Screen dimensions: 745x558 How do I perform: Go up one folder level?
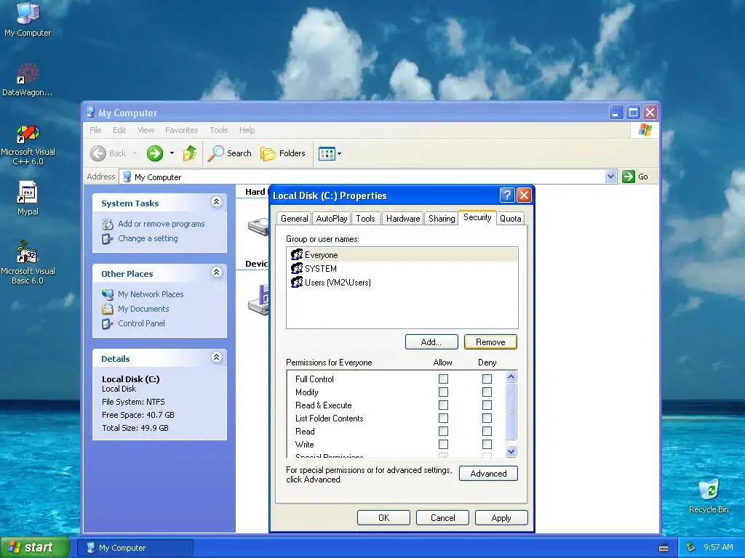[190, 153]
